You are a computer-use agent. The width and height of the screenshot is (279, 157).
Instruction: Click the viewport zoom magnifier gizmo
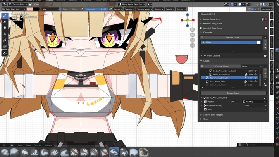click(x=192, y=30)
